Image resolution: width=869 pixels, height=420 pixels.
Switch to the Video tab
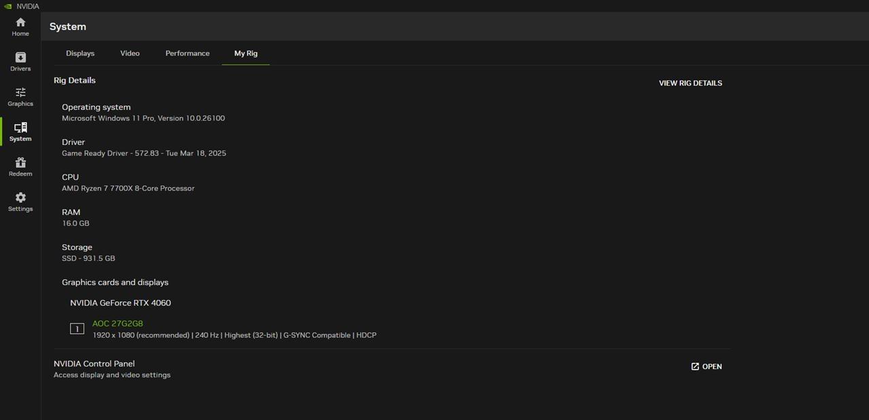[x=130, y=53]
